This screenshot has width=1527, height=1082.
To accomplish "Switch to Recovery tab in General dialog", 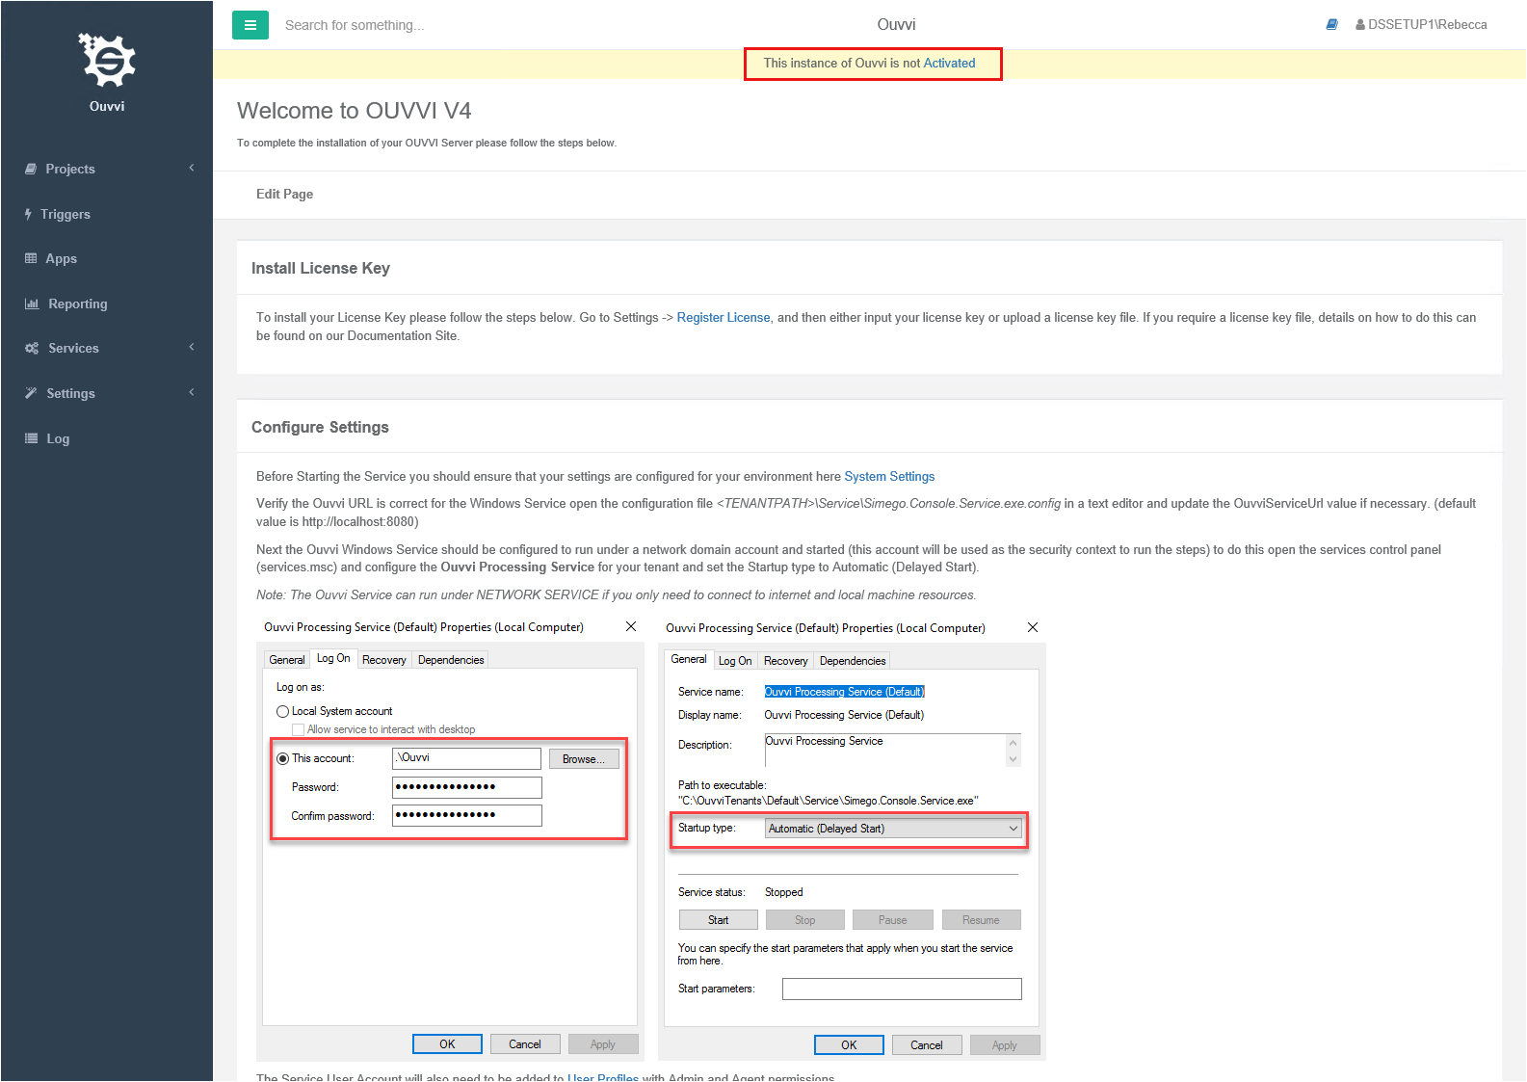I will point(786,661).
